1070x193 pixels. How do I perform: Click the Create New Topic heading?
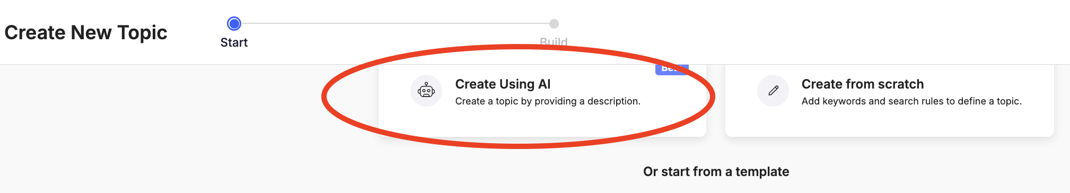[86, 32]
